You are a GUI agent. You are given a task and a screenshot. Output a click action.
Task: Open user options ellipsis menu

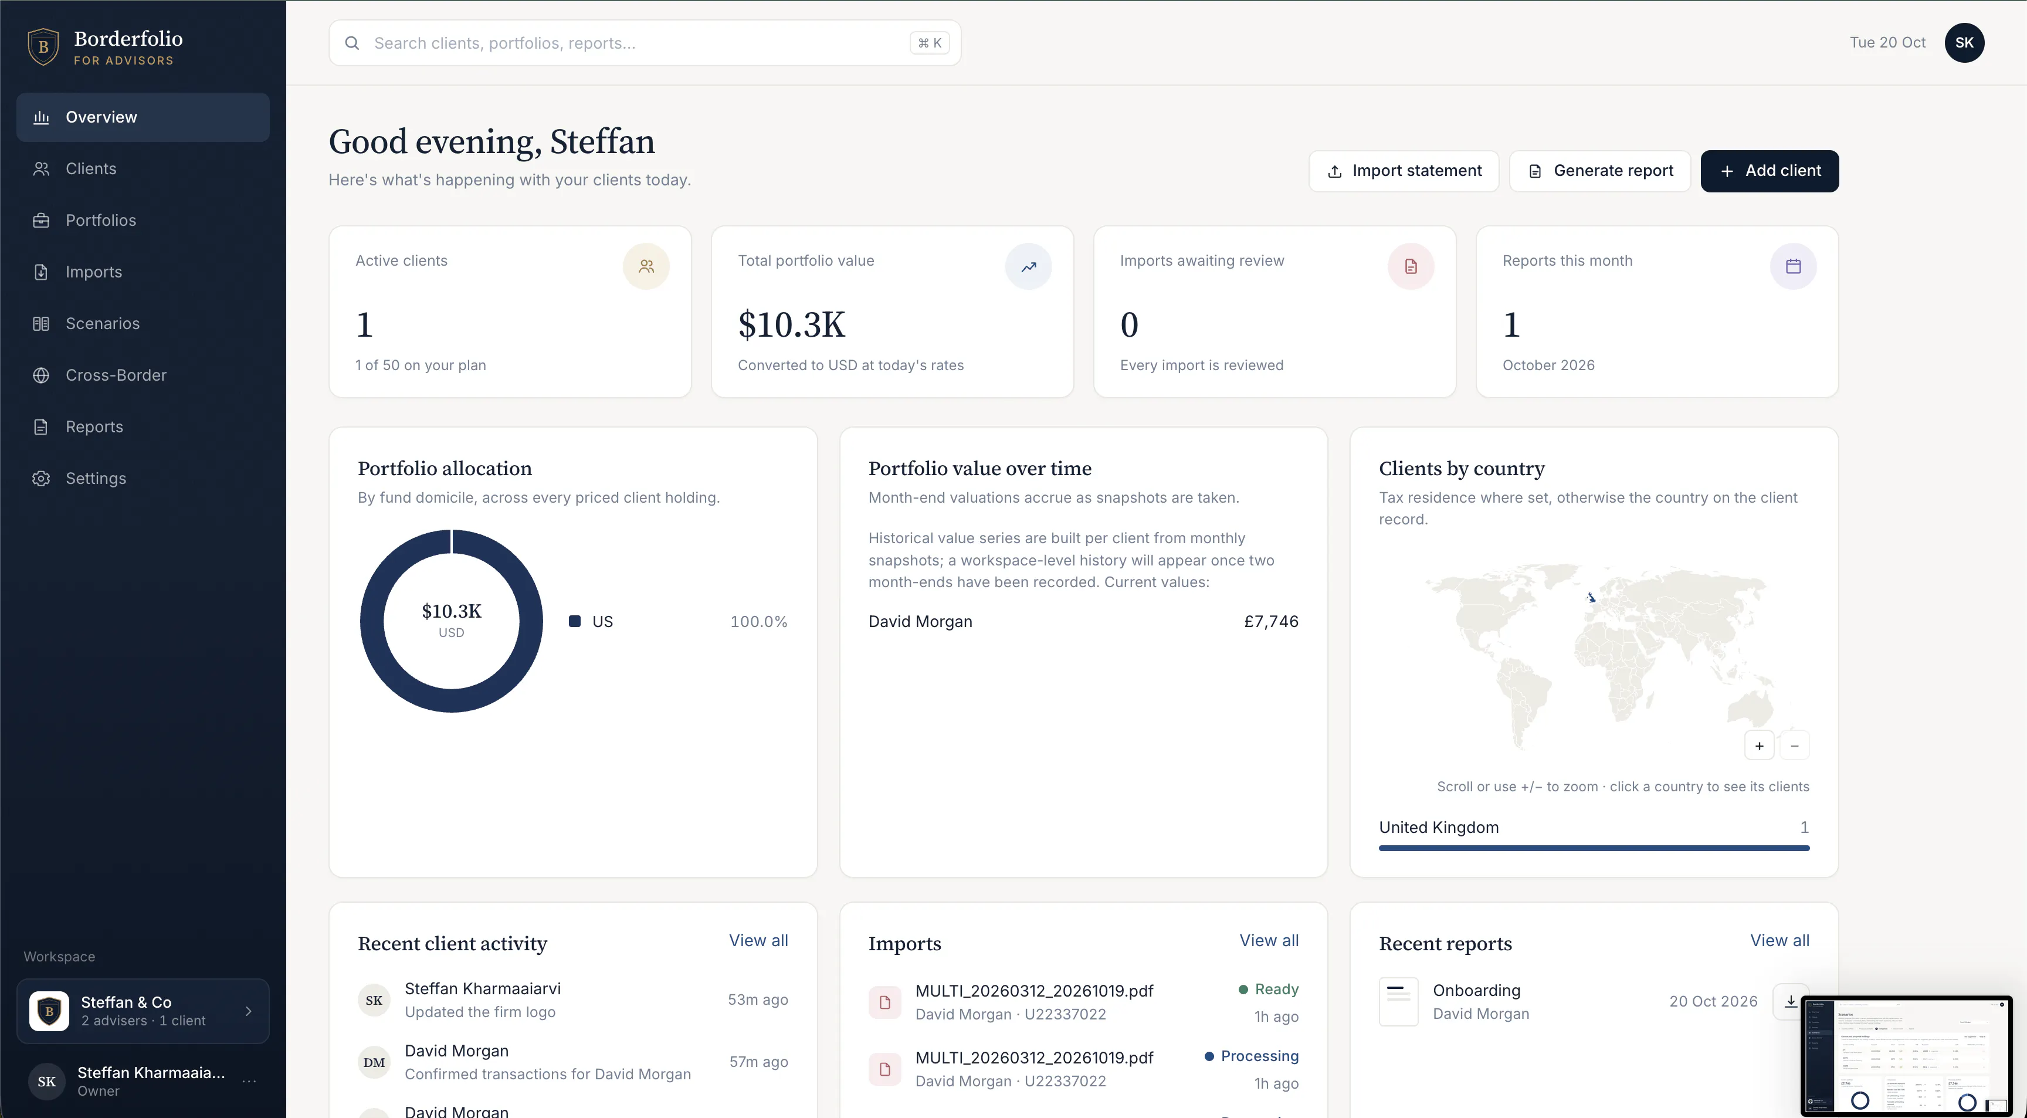tap(249, 1081)
